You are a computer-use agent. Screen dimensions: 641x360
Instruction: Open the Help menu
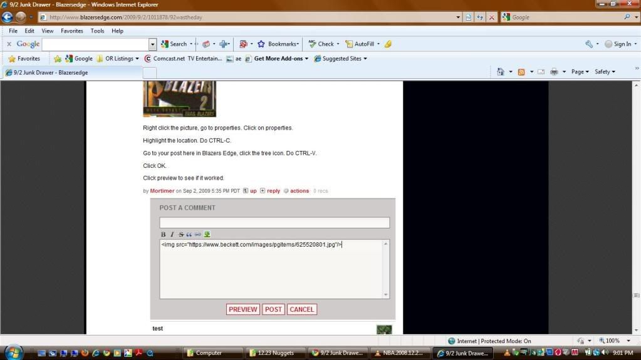pyautogui.click(x=117, y=31)
